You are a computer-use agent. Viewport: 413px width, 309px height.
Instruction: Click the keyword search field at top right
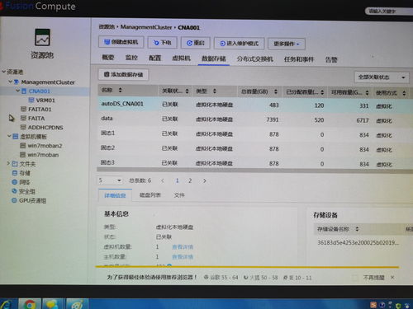(x=389, y=12)
